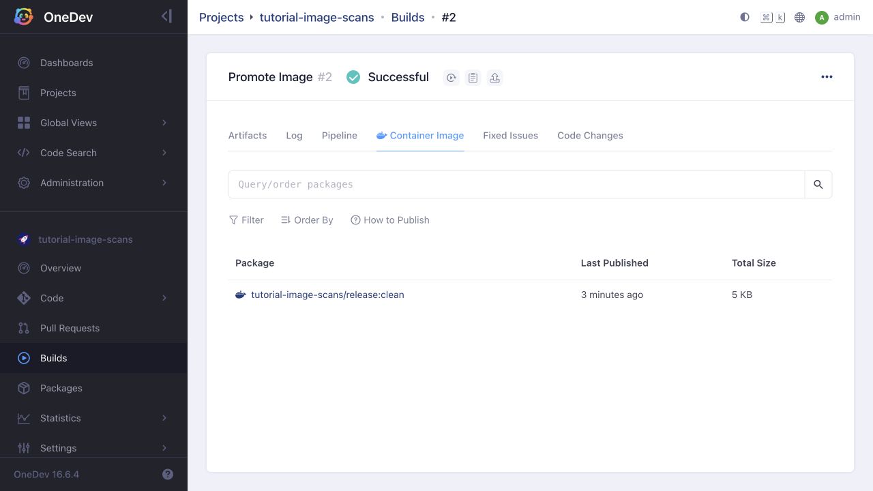873x491 pixels.
Task: Click the Code Search icon
Action: [x=24, y=153]
